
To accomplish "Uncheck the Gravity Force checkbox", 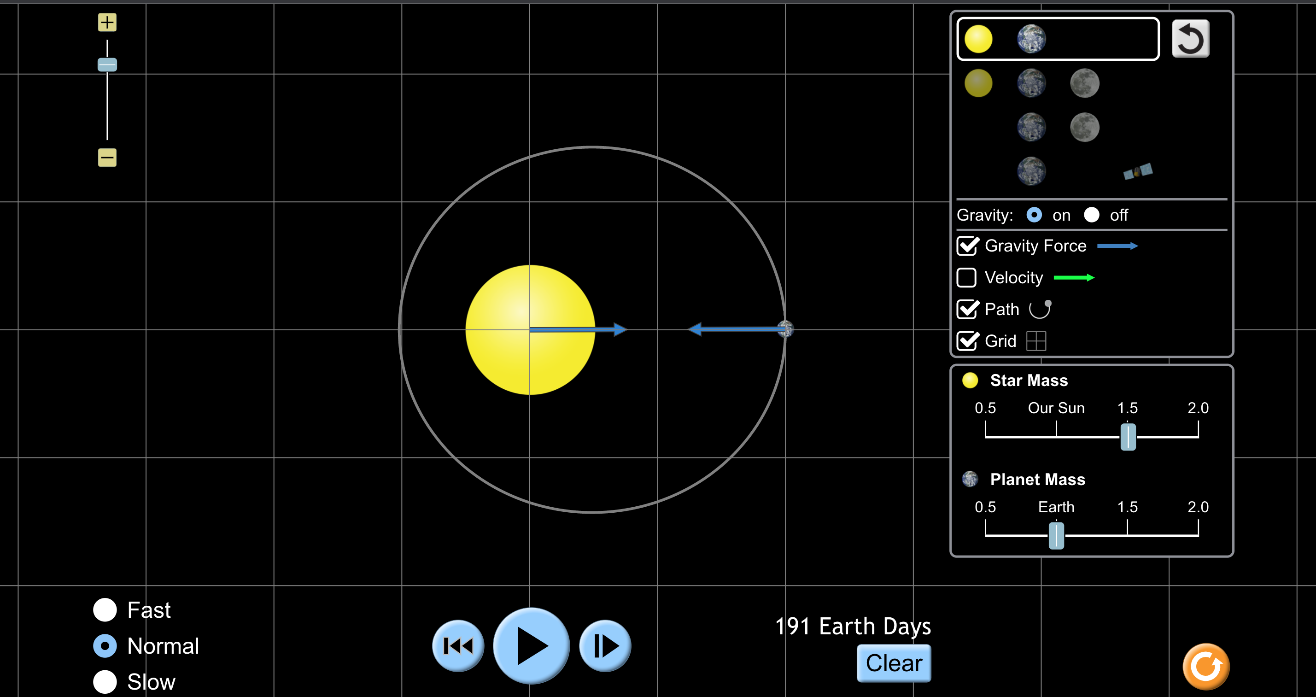I will point(966,246).
